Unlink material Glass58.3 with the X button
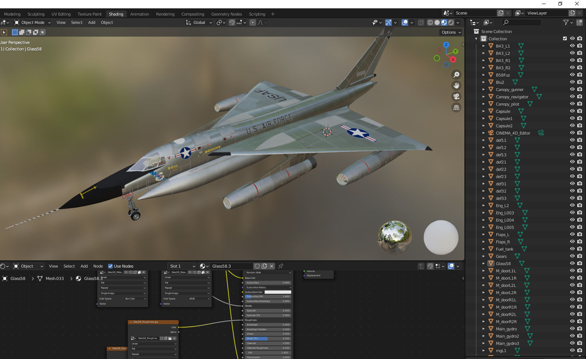Image resolution: width=586 pixels, height=359 pixels. click(x=272, y=266)
